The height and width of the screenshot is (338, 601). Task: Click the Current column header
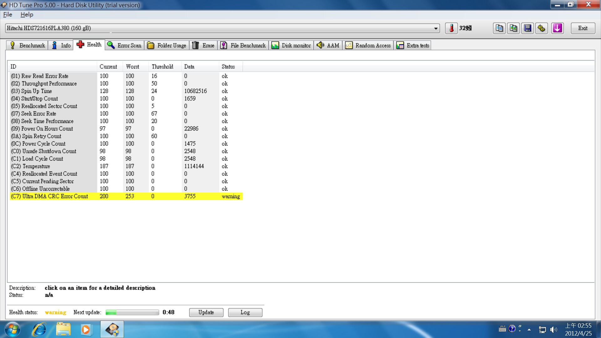(x=110, y=67)
